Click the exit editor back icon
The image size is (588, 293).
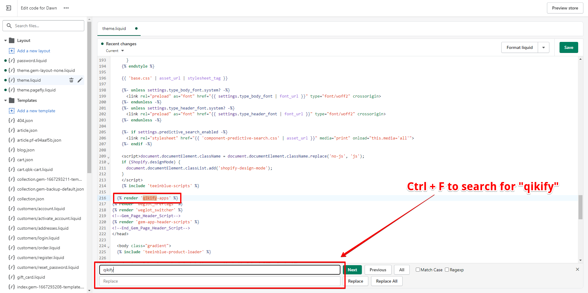tap(9, 8)
